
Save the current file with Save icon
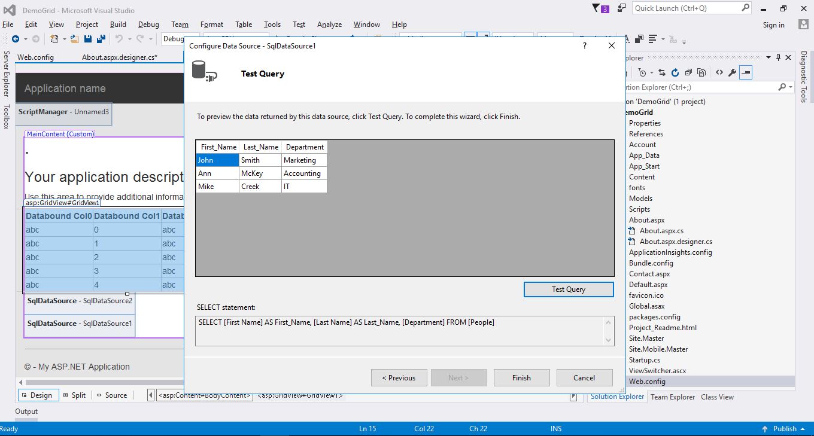coord(88,39)
